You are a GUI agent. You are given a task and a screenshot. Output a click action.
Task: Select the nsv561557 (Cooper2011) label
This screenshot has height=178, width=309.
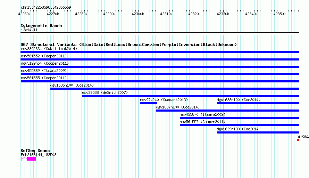[202, 122]
